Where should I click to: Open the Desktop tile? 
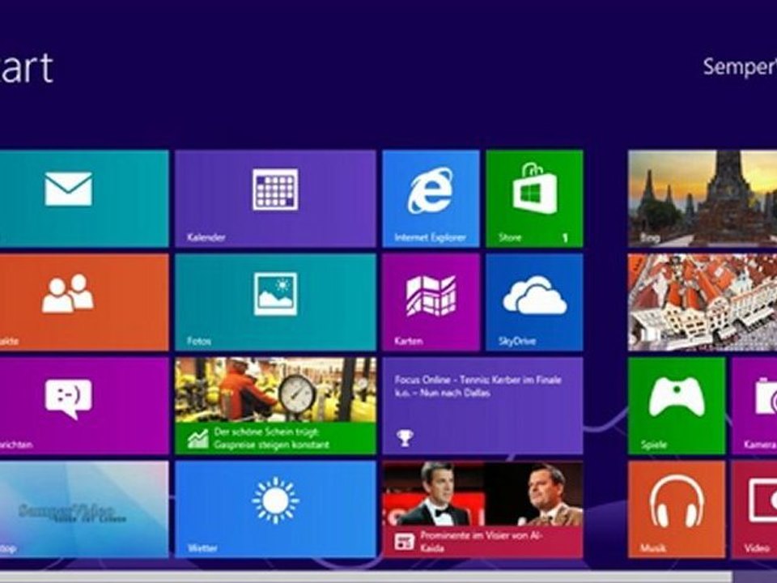point(83,509)
